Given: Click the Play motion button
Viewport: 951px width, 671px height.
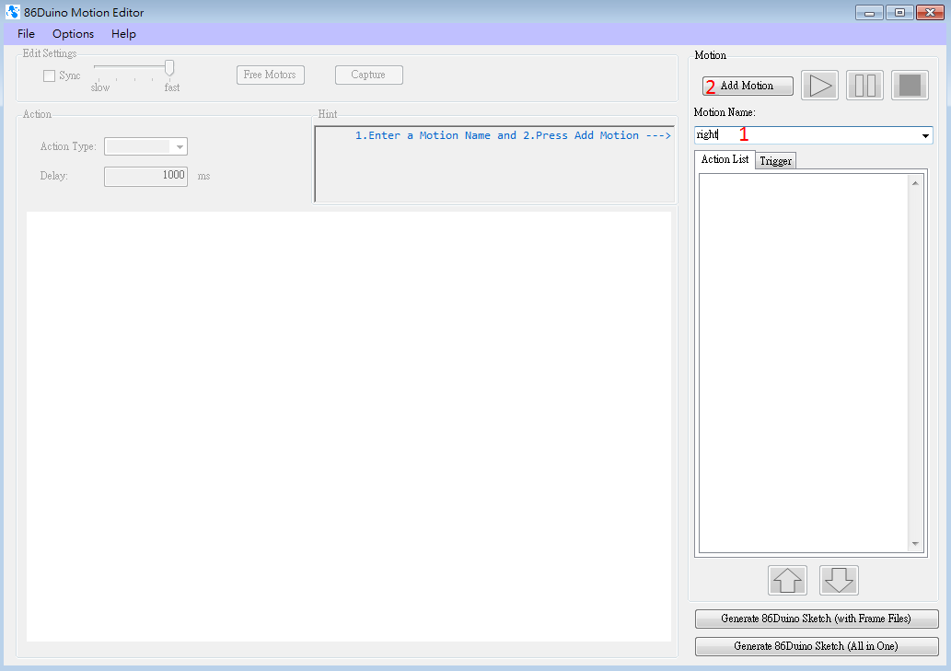Looking at the screenshot, I should tap(819, 86).
